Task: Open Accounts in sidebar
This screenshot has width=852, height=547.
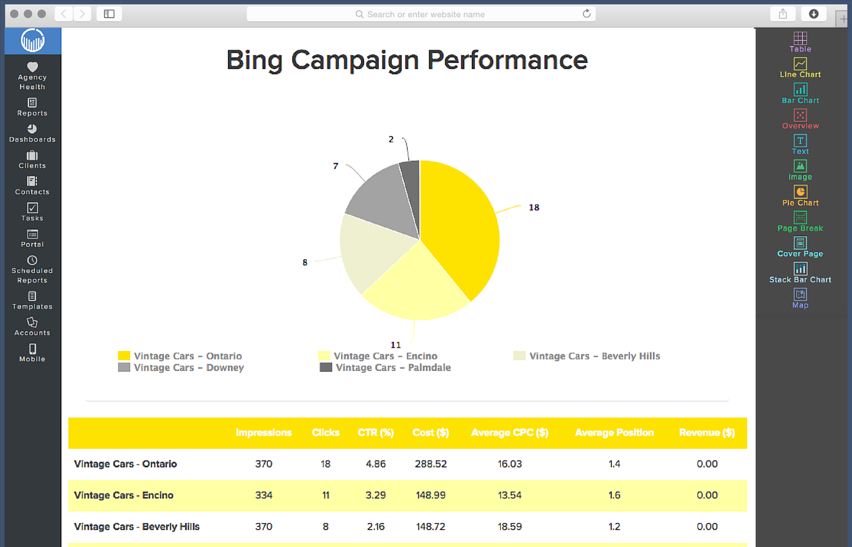Action: tap(33, 327)
